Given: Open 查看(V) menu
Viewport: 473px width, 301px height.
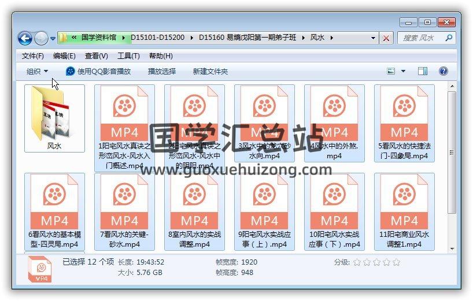Looking at the screenshot, I should 96,56.
